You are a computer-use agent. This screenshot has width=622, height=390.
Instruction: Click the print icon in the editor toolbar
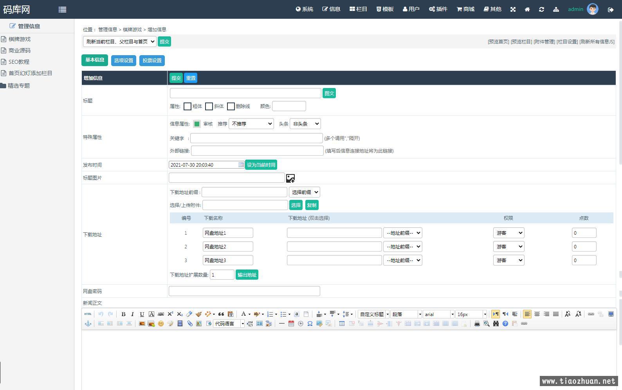point(477,324)
